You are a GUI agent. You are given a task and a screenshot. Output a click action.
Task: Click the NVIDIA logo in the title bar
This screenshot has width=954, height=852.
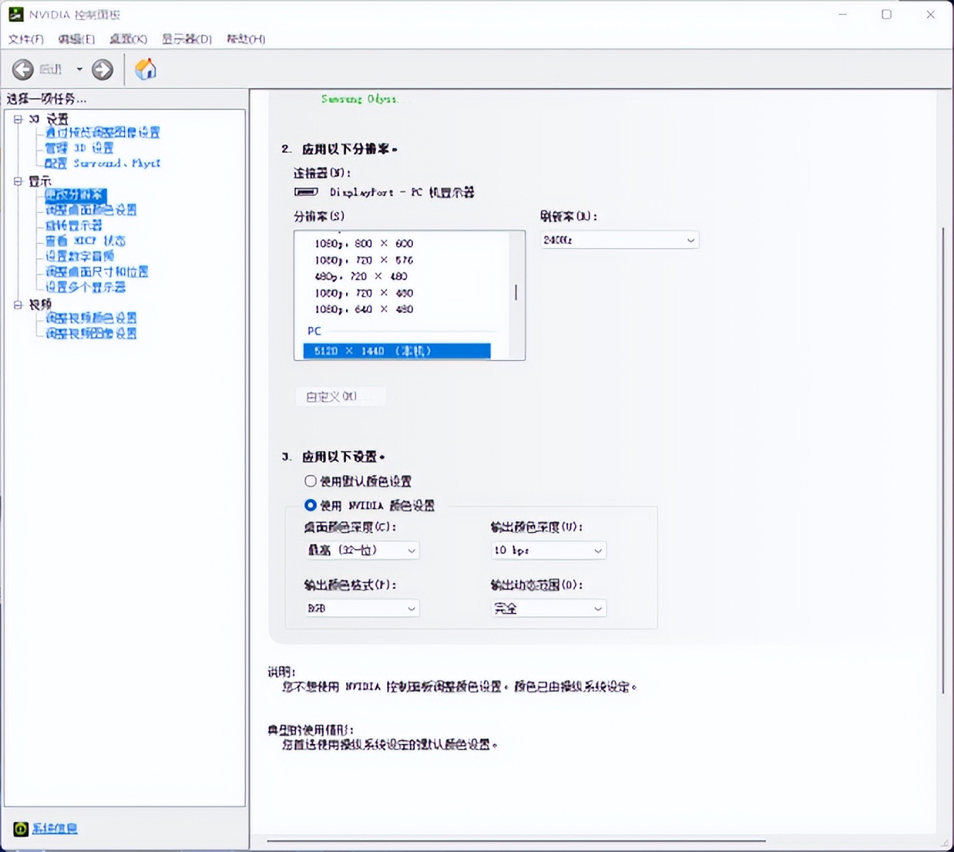[x=15, y=14]
